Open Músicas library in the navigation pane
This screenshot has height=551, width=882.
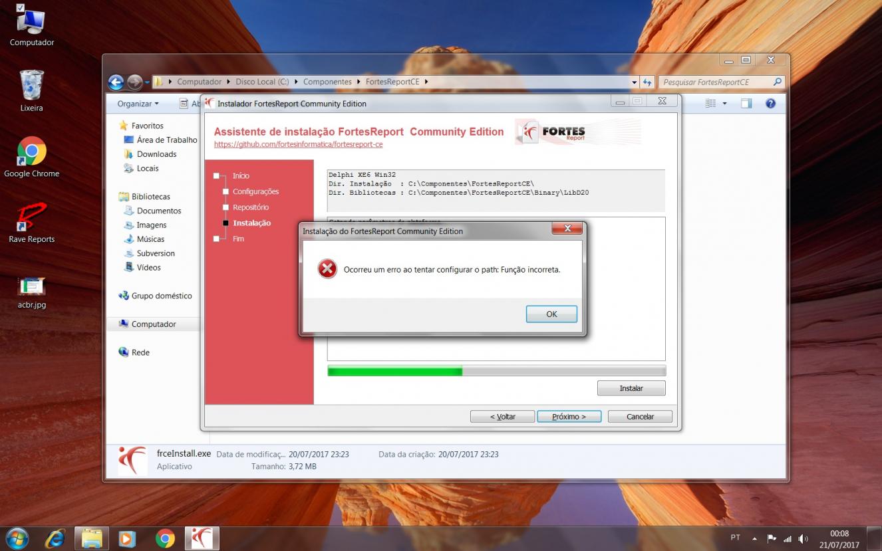click(150, 239)
